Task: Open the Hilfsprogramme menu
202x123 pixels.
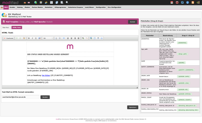Action: 60,7
